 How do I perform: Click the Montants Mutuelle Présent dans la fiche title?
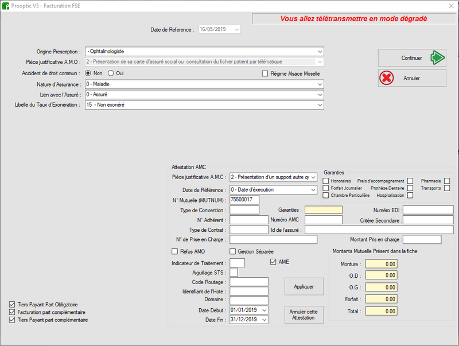(x=375, y=251)
